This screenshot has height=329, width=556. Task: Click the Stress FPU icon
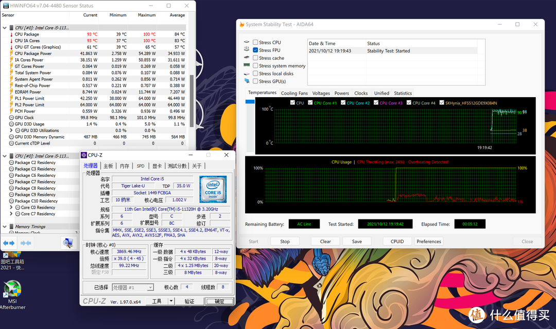pyautogui.click(x=247, y=49)
